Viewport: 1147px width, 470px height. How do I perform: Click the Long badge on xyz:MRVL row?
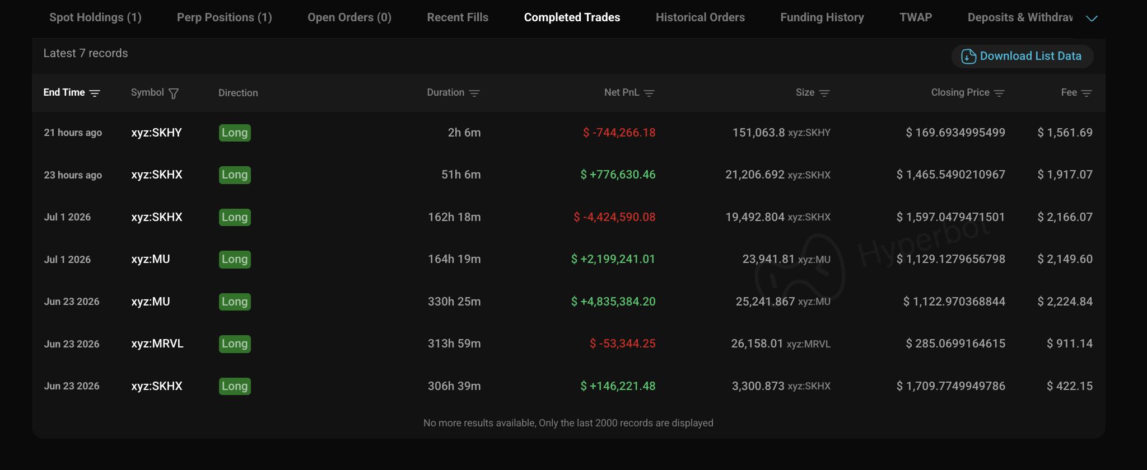tap(235, 344)
